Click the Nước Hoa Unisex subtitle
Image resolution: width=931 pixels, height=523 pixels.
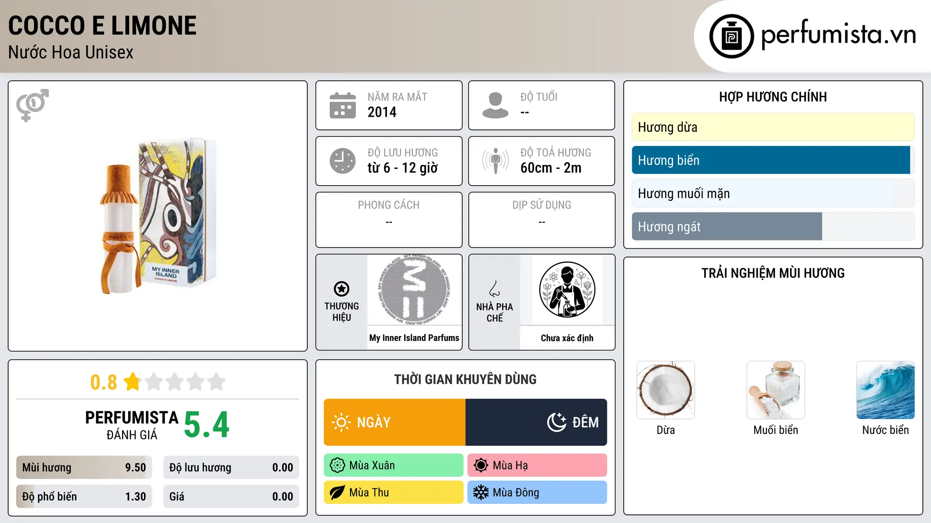point(71,52)
